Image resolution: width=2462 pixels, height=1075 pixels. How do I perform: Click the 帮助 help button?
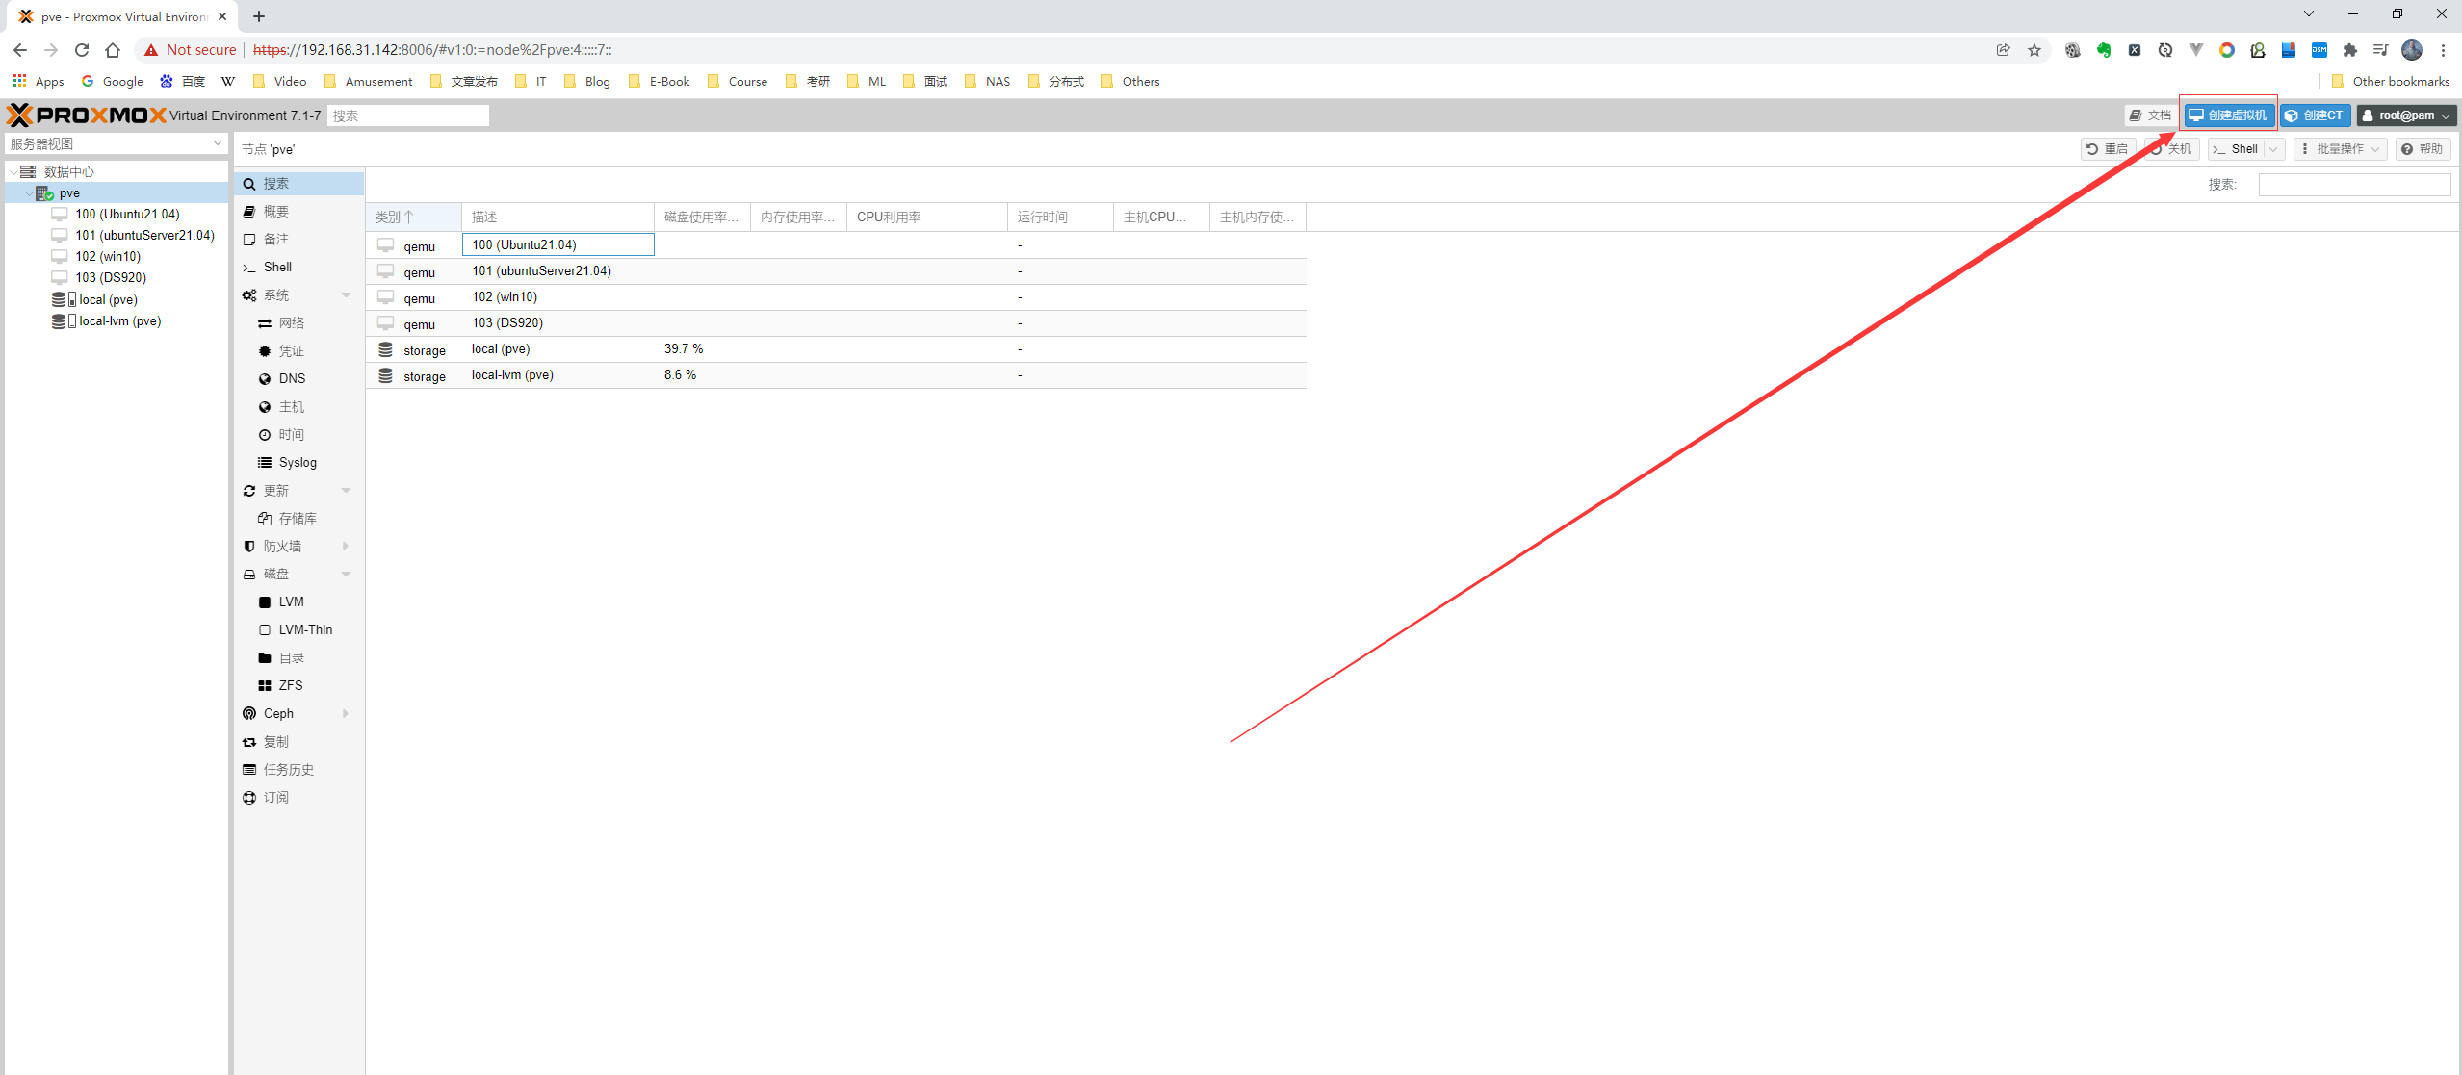coord(2423,149)
